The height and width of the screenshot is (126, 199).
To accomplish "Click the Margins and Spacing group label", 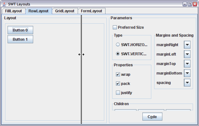I will point(174,35).
